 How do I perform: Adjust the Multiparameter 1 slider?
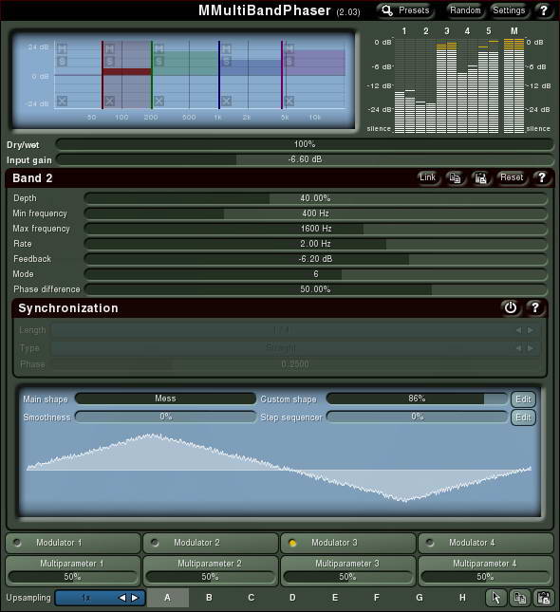point(73,577)
